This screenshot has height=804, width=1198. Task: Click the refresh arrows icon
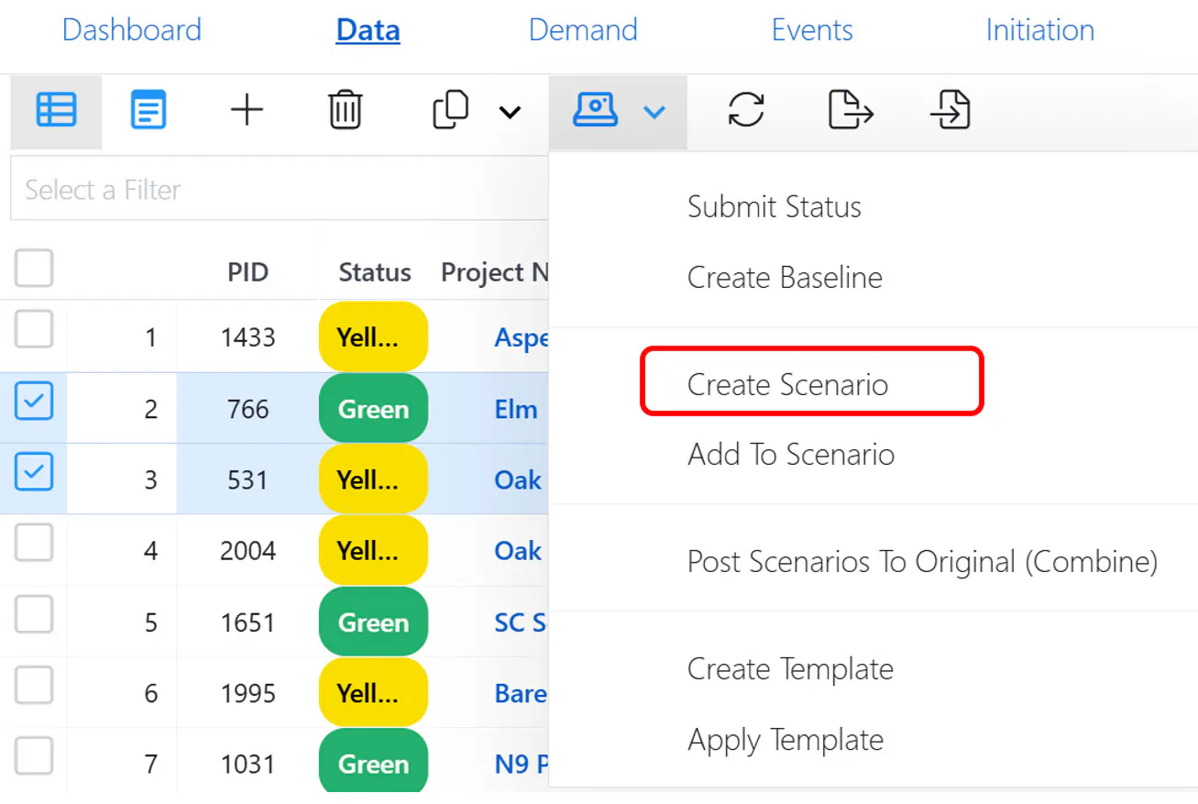tap(746, 111)
